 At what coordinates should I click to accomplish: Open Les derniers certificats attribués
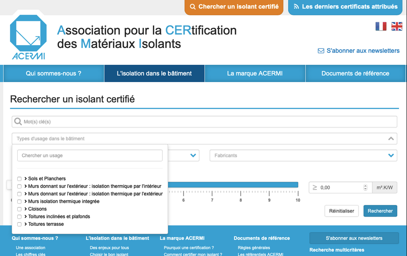(345, 7)
